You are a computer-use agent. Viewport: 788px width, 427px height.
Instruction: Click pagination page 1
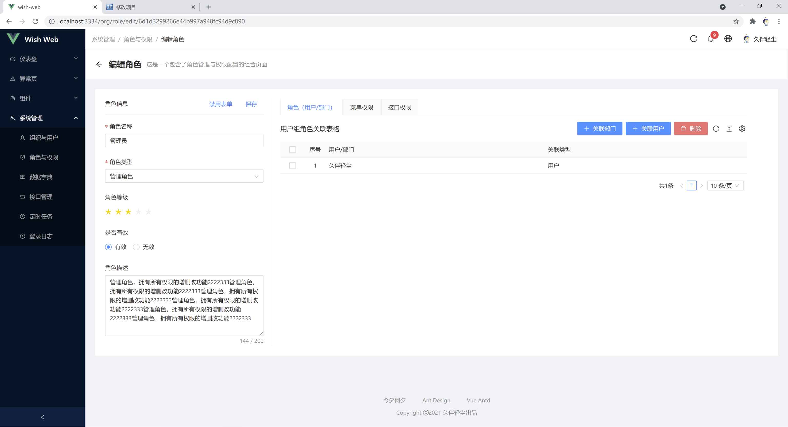692,185
